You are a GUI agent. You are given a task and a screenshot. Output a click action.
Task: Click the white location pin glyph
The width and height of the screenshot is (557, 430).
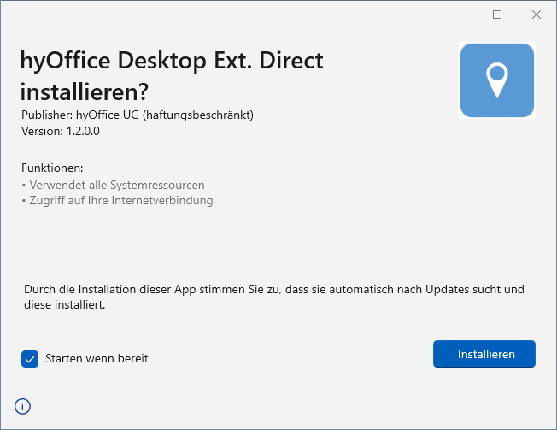point(497,79)
